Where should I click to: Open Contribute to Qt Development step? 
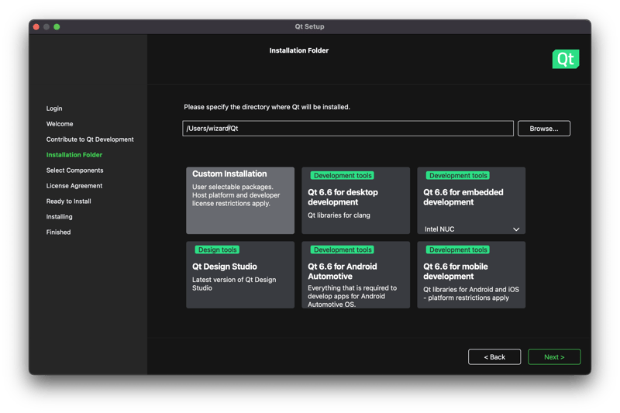(90, 139)
